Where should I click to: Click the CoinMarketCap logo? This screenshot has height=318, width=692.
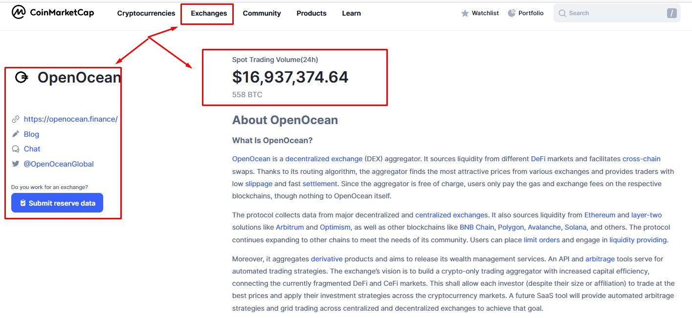pyautogui.click(x=53, y=13)
